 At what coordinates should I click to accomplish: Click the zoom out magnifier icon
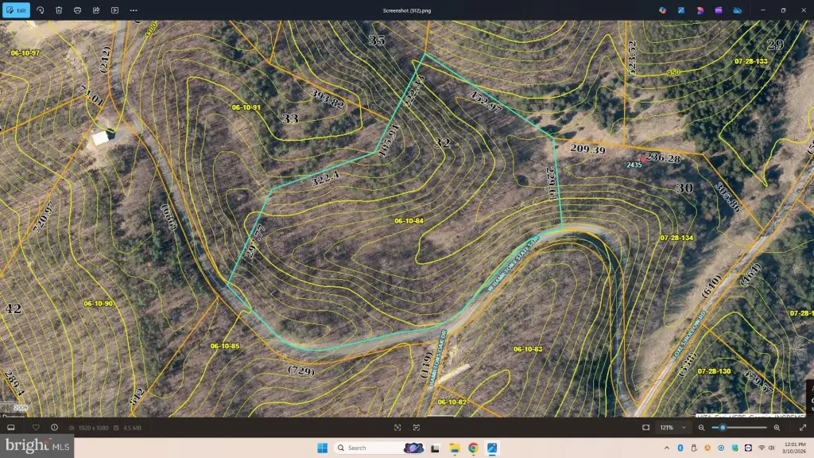click(x=701, y=428)
